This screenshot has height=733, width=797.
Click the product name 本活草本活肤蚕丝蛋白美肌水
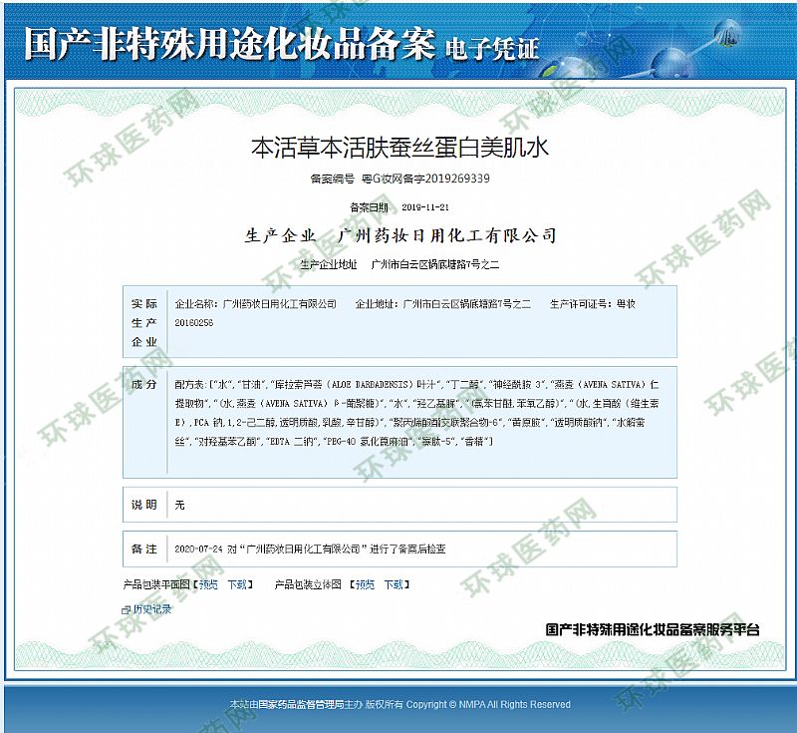[398, 149]
